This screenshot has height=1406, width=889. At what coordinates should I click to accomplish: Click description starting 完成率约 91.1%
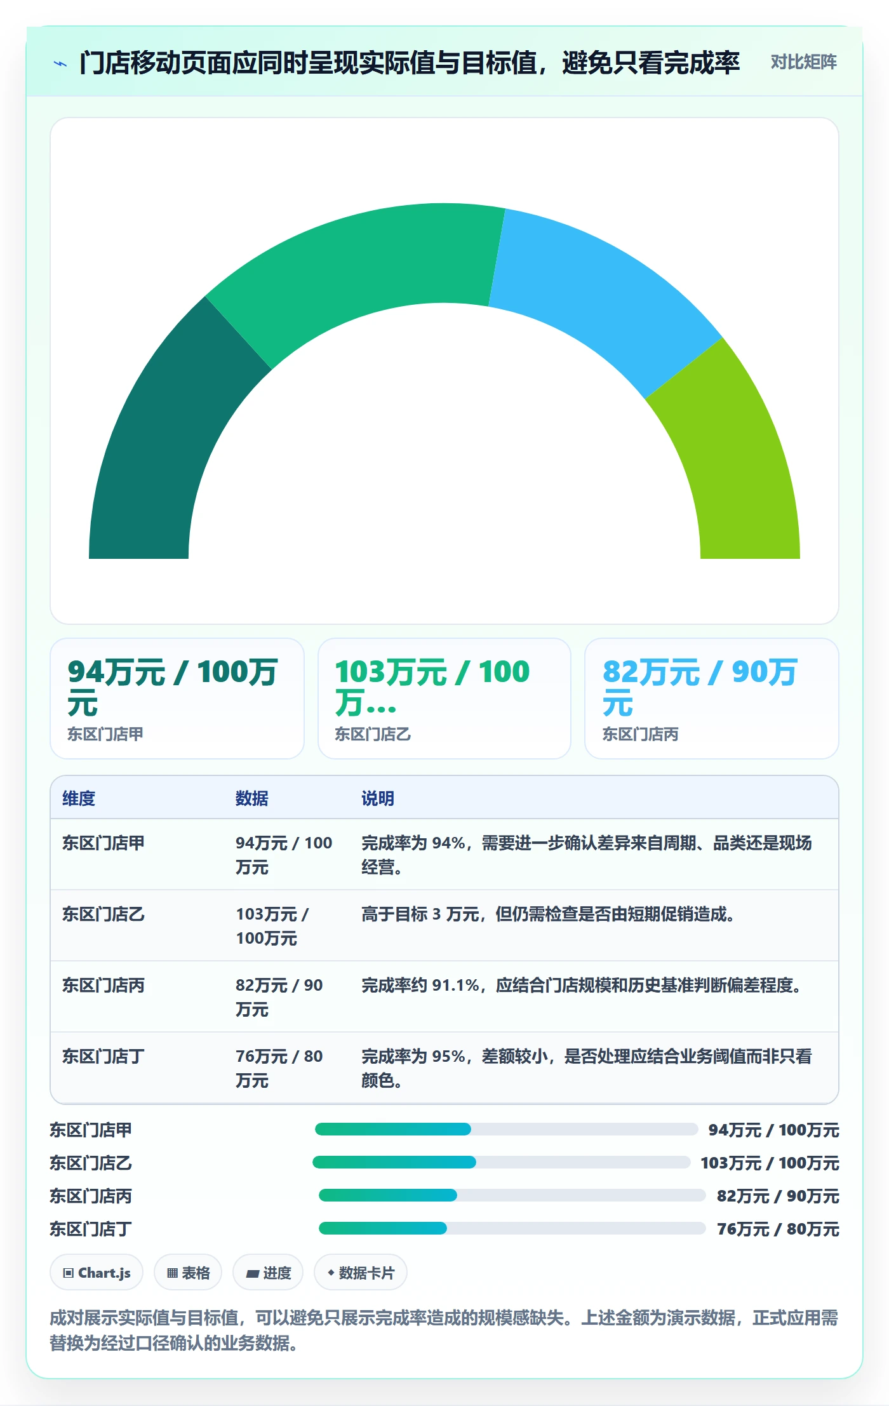point(582,985)
